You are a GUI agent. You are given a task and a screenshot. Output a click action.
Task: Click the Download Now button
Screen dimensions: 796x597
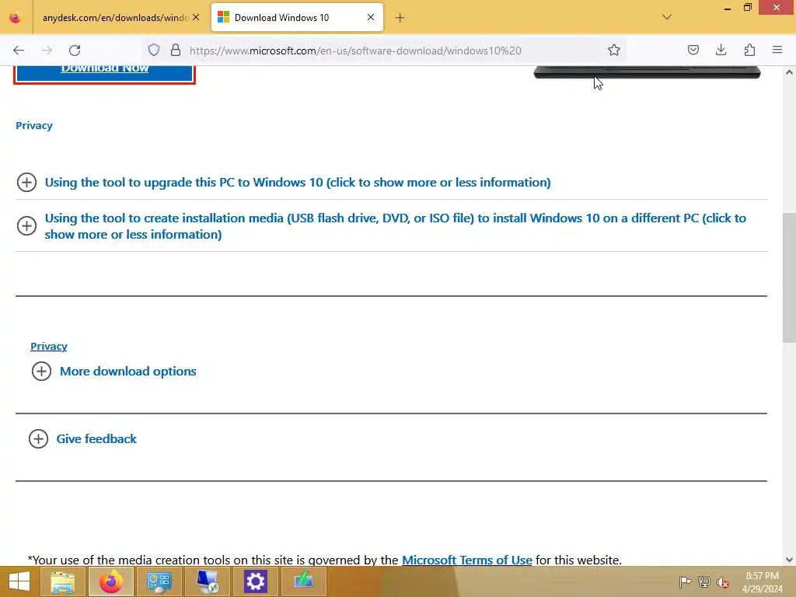point(105,74)
